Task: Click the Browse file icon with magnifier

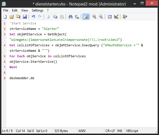Action: tap(18, 17)
